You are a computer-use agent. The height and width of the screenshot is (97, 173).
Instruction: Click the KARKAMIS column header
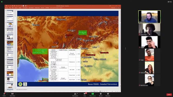72,50
